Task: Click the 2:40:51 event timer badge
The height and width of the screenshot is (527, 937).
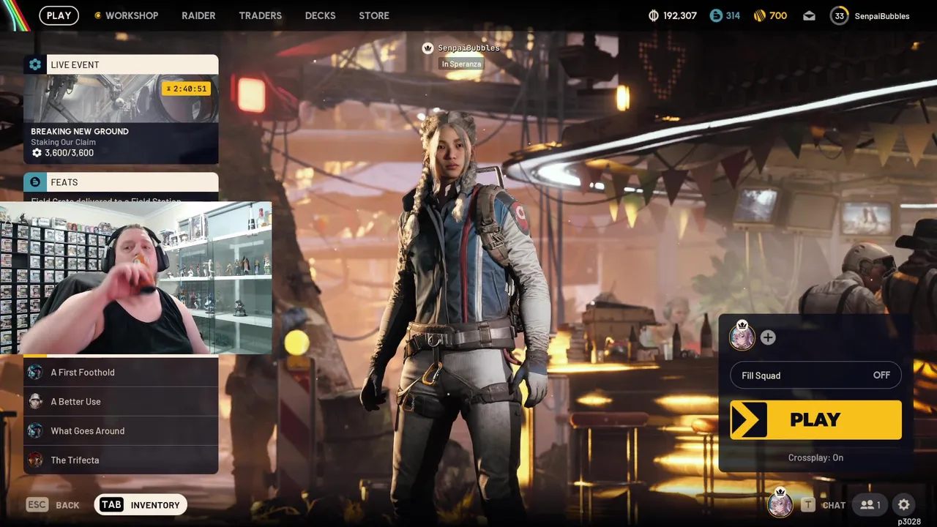Action: 186,89
